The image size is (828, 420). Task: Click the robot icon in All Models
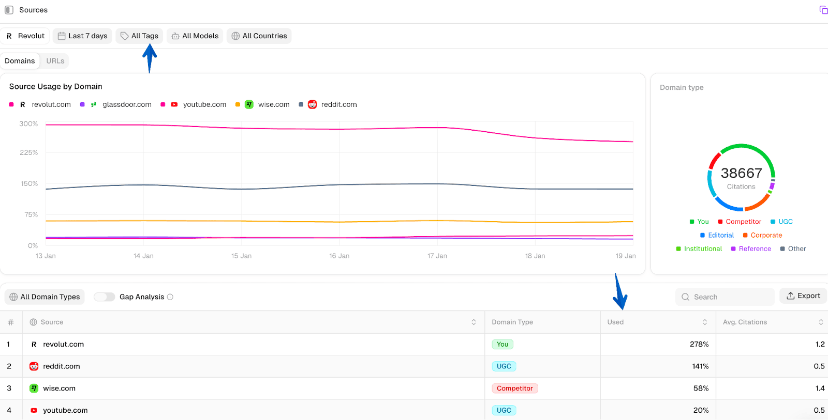pos(175,36)
